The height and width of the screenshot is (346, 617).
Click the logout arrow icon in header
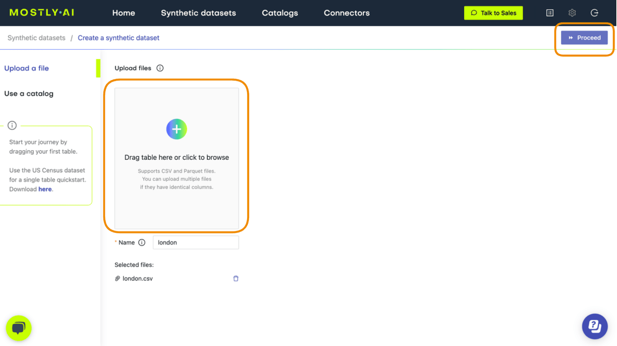click(594, 13)
